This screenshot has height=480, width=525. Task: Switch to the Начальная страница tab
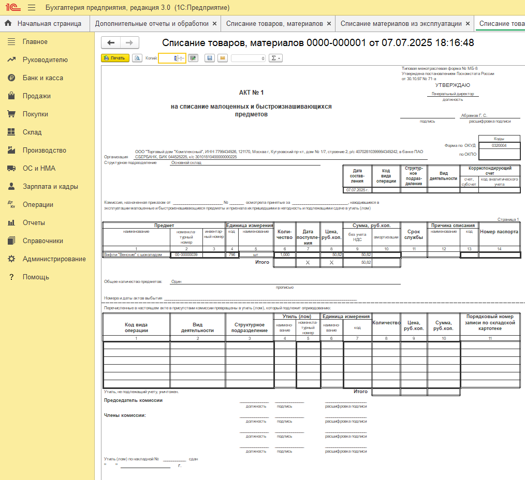pos(45,23)
